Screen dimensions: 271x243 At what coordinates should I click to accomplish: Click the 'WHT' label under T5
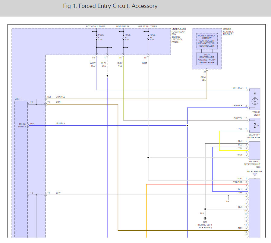pyautogui.click(x=144, y=63)
